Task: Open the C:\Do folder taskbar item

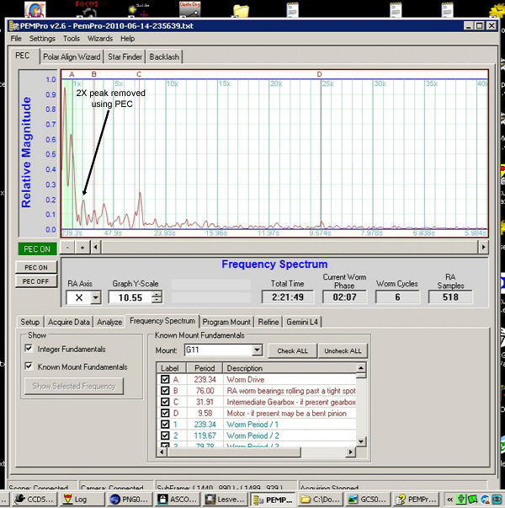Action: pyautogui.click(x=320, y=499)
